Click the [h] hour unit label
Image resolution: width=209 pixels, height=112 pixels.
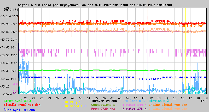[x=203, y=101]
